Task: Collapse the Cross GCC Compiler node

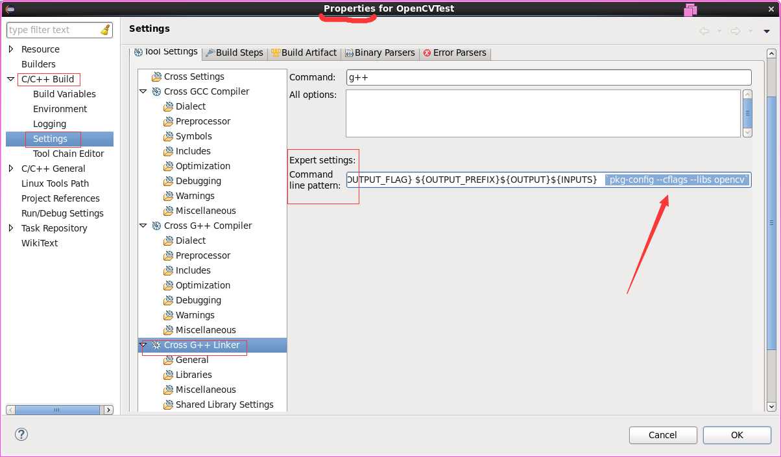Action: 143,91
